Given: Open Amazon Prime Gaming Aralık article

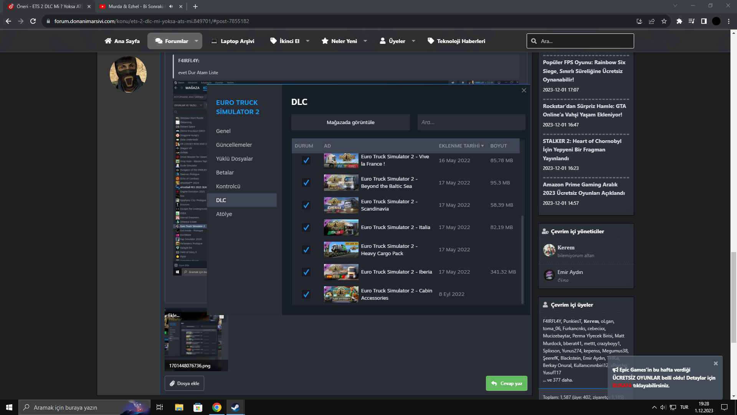Looking at the screenshot, I should click(584, 189).
